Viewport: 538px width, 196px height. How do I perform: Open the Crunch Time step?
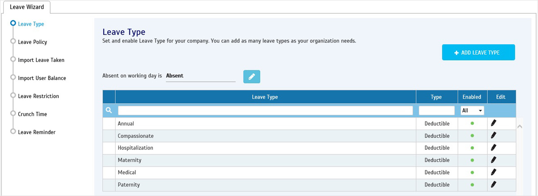(32, 114)
